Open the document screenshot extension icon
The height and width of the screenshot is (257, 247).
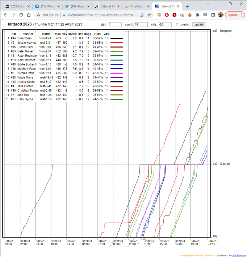point(182,15)
